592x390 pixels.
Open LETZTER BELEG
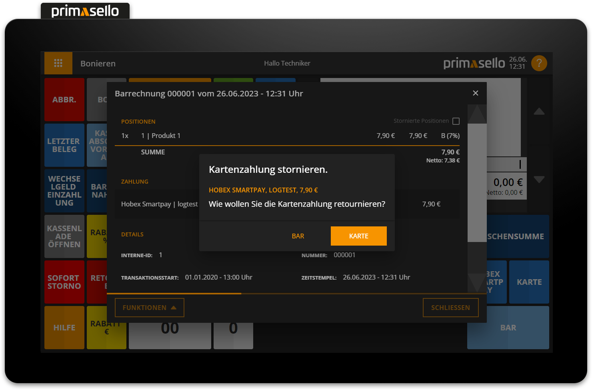coord(64,145)
